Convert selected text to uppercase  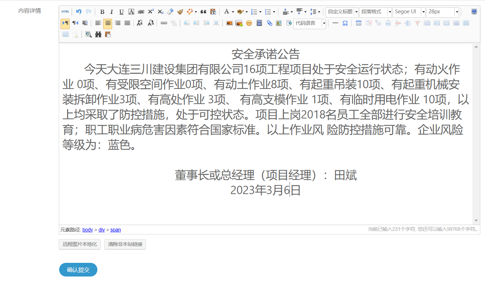point(140,23)
